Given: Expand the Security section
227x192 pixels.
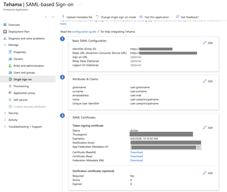Looking at the screenshot, I should [x=5, y=113].
